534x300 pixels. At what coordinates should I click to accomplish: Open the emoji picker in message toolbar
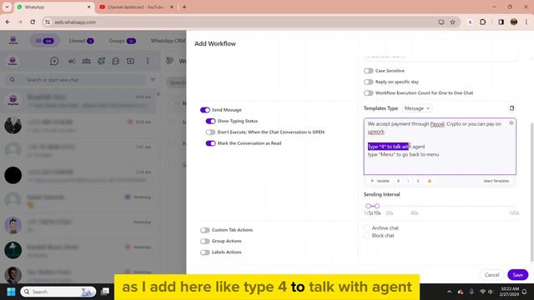point(430,181)
